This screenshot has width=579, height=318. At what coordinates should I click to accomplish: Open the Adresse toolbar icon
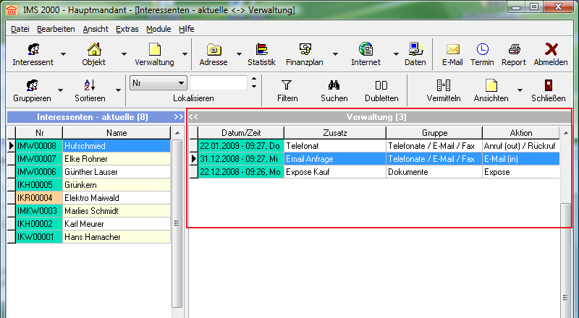point(214,50)
